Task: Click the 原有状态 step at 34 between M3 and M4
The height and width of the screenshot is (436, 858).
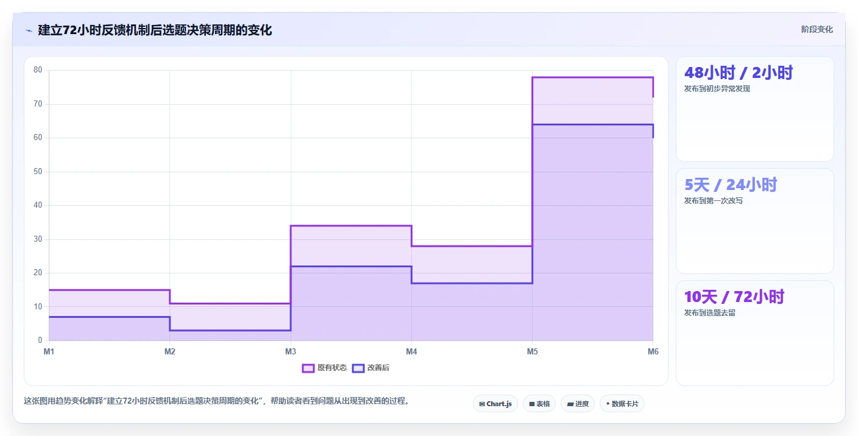Action: (351, 226)
